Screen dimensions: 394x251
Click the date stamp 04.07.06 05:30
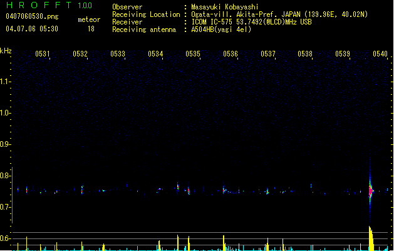click(32, 29)
